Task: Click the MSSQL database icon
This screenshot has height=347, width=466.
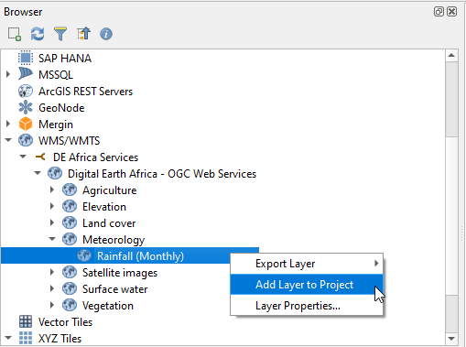Action: click(26, 74)
